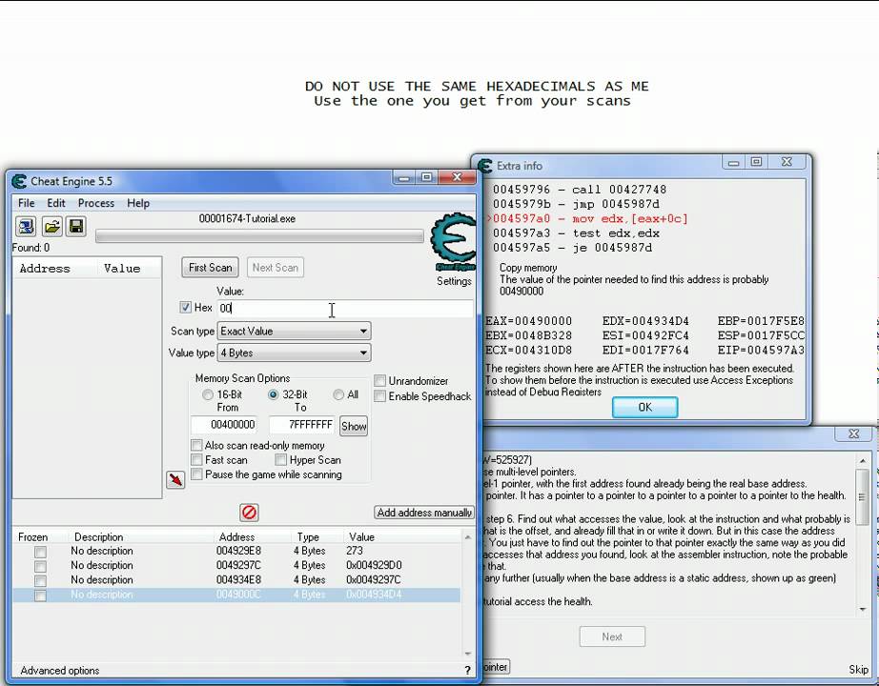Open the process list computer icon

pyautogui.click(x=26, y=227)
